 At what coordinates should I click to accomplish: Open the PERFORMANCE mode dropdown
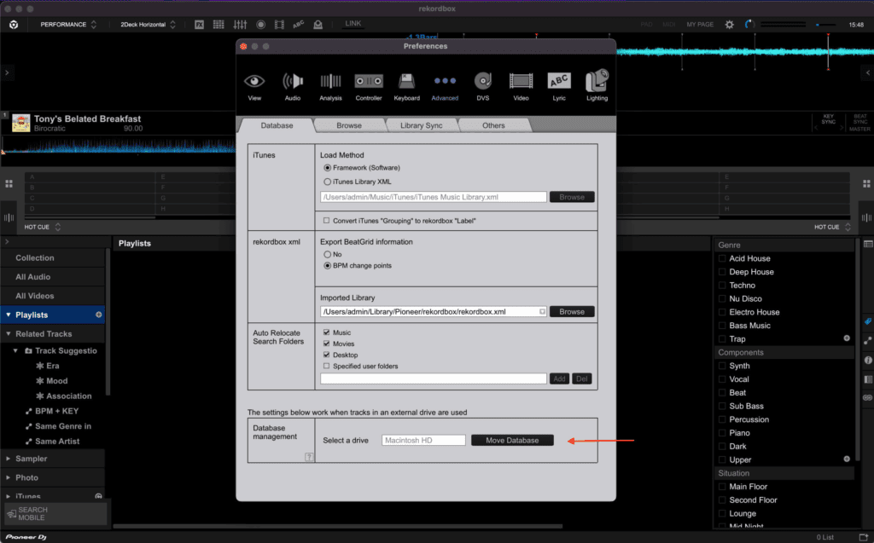click(x=68, y=25)
